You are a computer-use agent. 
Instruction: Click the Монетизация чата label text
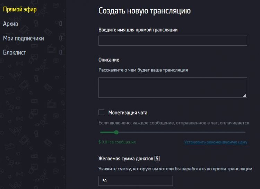pos(128,113)
